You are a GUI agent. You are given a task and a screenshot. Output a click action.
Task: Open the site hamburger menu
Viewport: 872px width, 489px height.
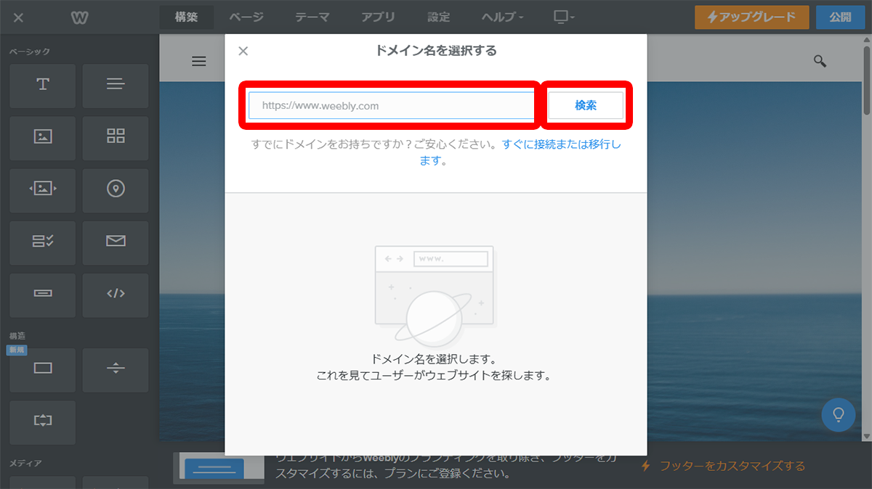click(199, 62)
